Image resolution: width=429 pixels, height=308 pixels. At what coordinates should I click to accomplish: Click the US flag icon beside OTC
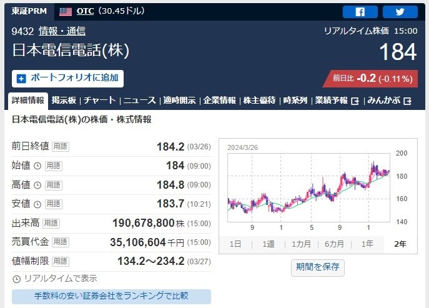(66, 11)
